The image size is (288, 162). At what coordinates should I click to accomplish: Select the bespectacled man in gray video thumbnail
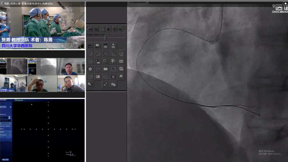pyautogui.click(x=71, y=84)
